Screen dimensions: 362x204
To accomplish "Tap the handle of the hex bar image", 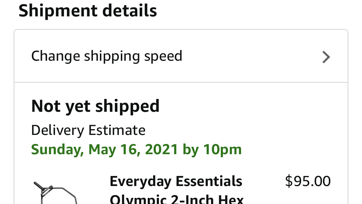I will tap(40, 186).
